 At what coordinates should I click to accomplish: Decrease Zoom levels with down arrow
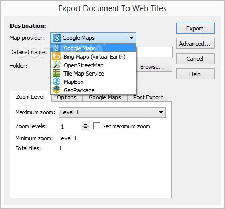[x=85, y=128]
